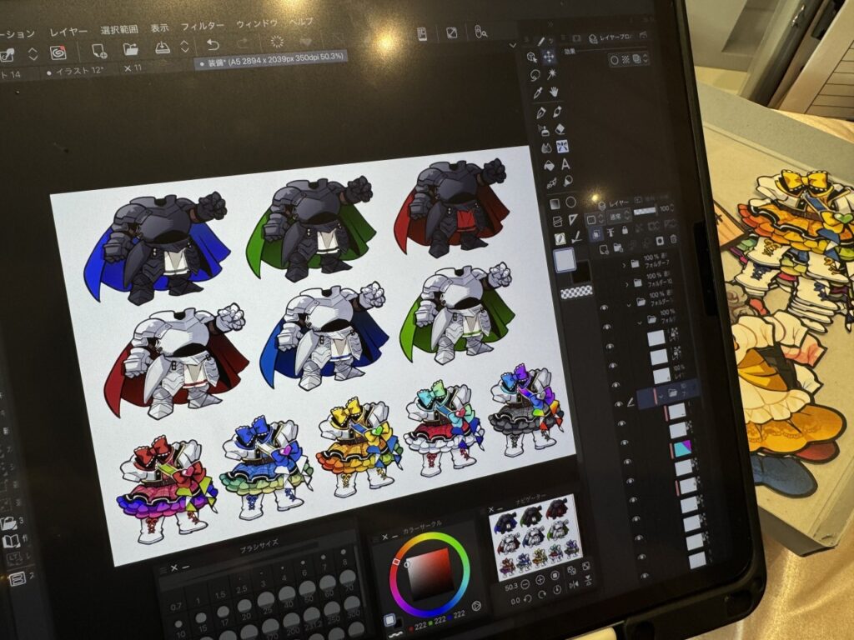Pick the Text tool
This screenshot has height=640, width=854.
[x=566, y=163]
